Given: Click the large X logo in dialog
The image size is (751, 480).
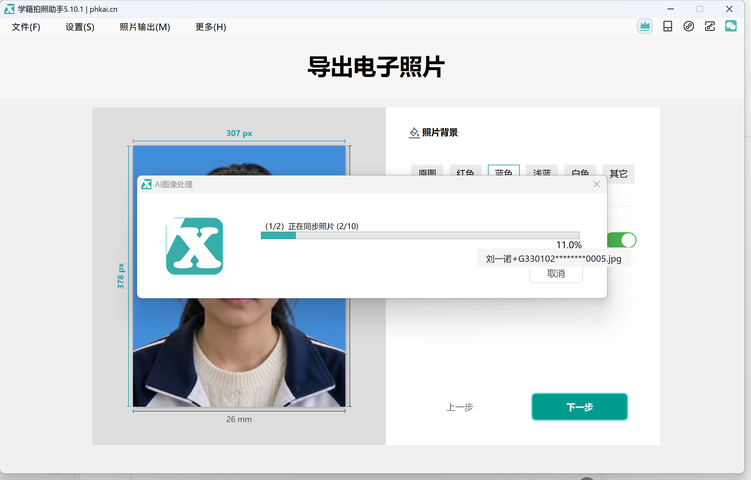Looking at the screenshot, I should click(x=194, y=246).
